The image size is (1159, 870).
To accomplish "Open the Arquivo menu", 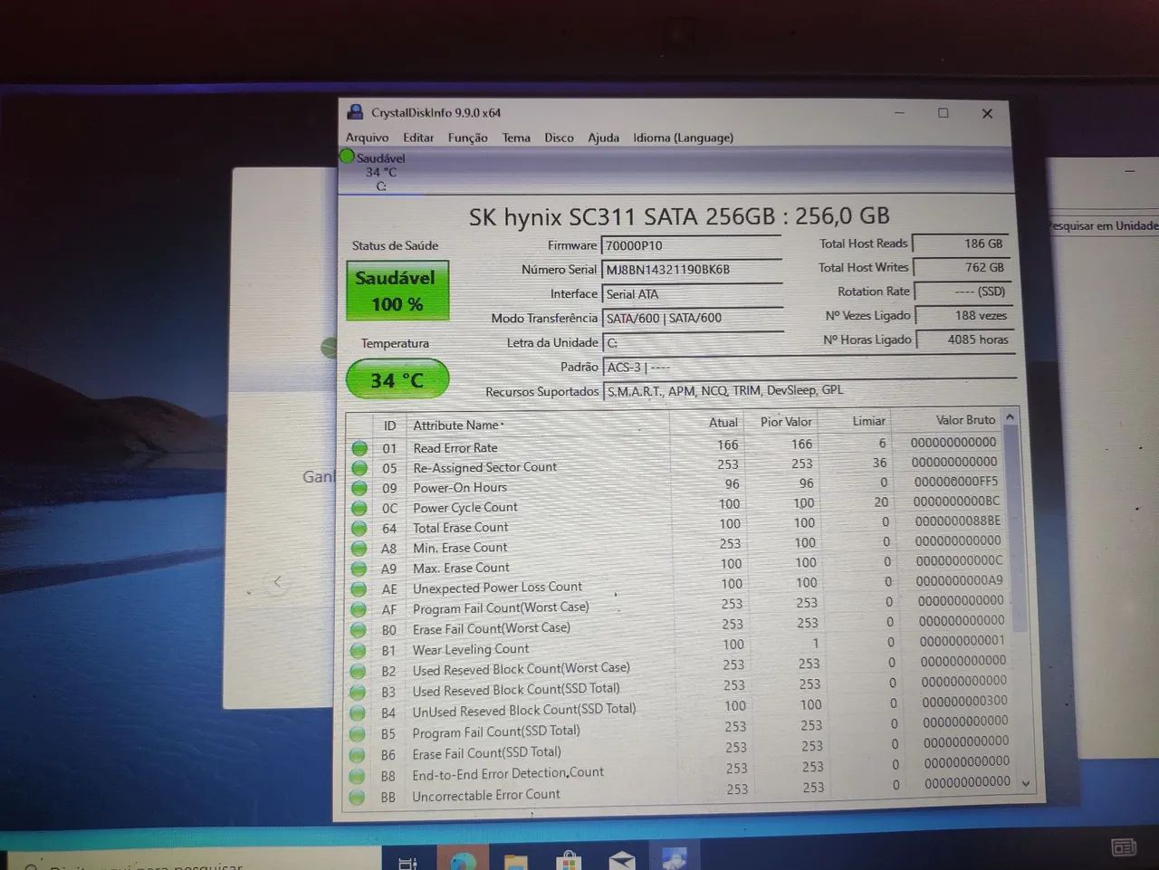I will tap(367, 138).
